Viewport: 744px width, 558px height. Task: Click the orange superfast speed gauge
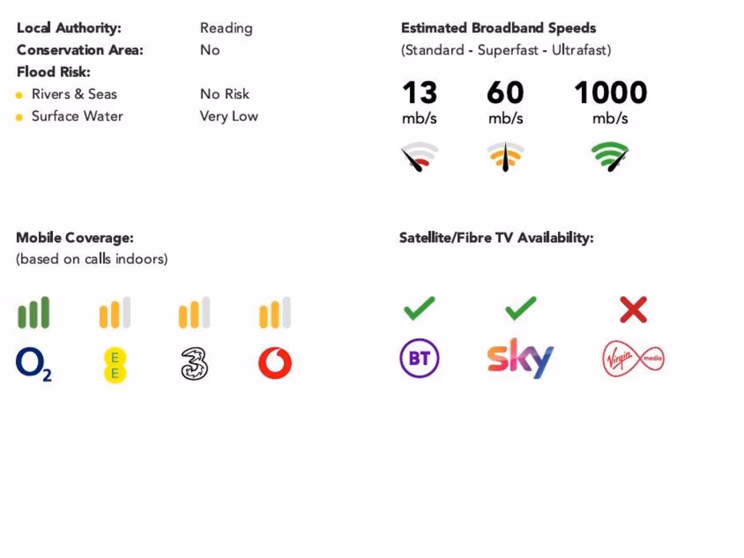[x=506, y=156]
